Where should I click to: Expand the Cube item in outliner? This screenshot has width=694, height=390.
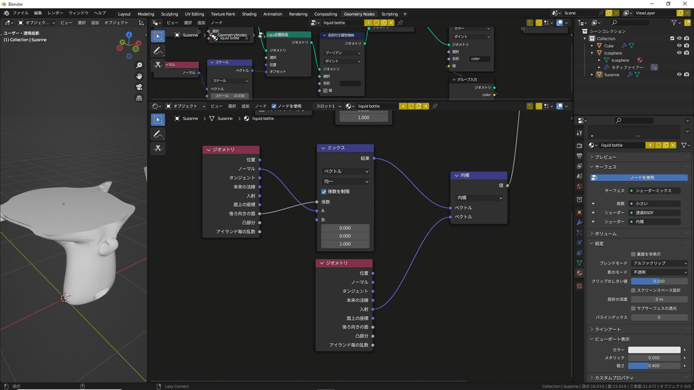(x=592, y=46)
